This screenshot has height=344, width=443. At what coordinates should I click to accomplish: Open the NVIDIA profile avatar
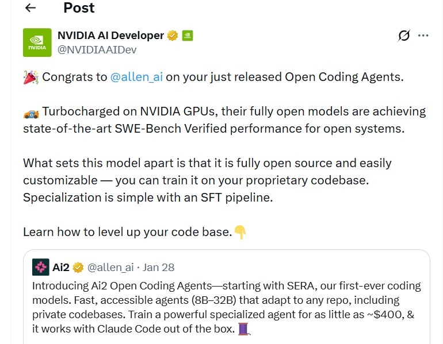click(x=37, y=42)
